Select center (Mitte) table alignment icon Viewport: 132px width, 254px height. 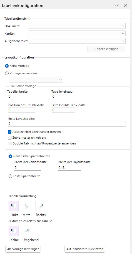point(27,206)
